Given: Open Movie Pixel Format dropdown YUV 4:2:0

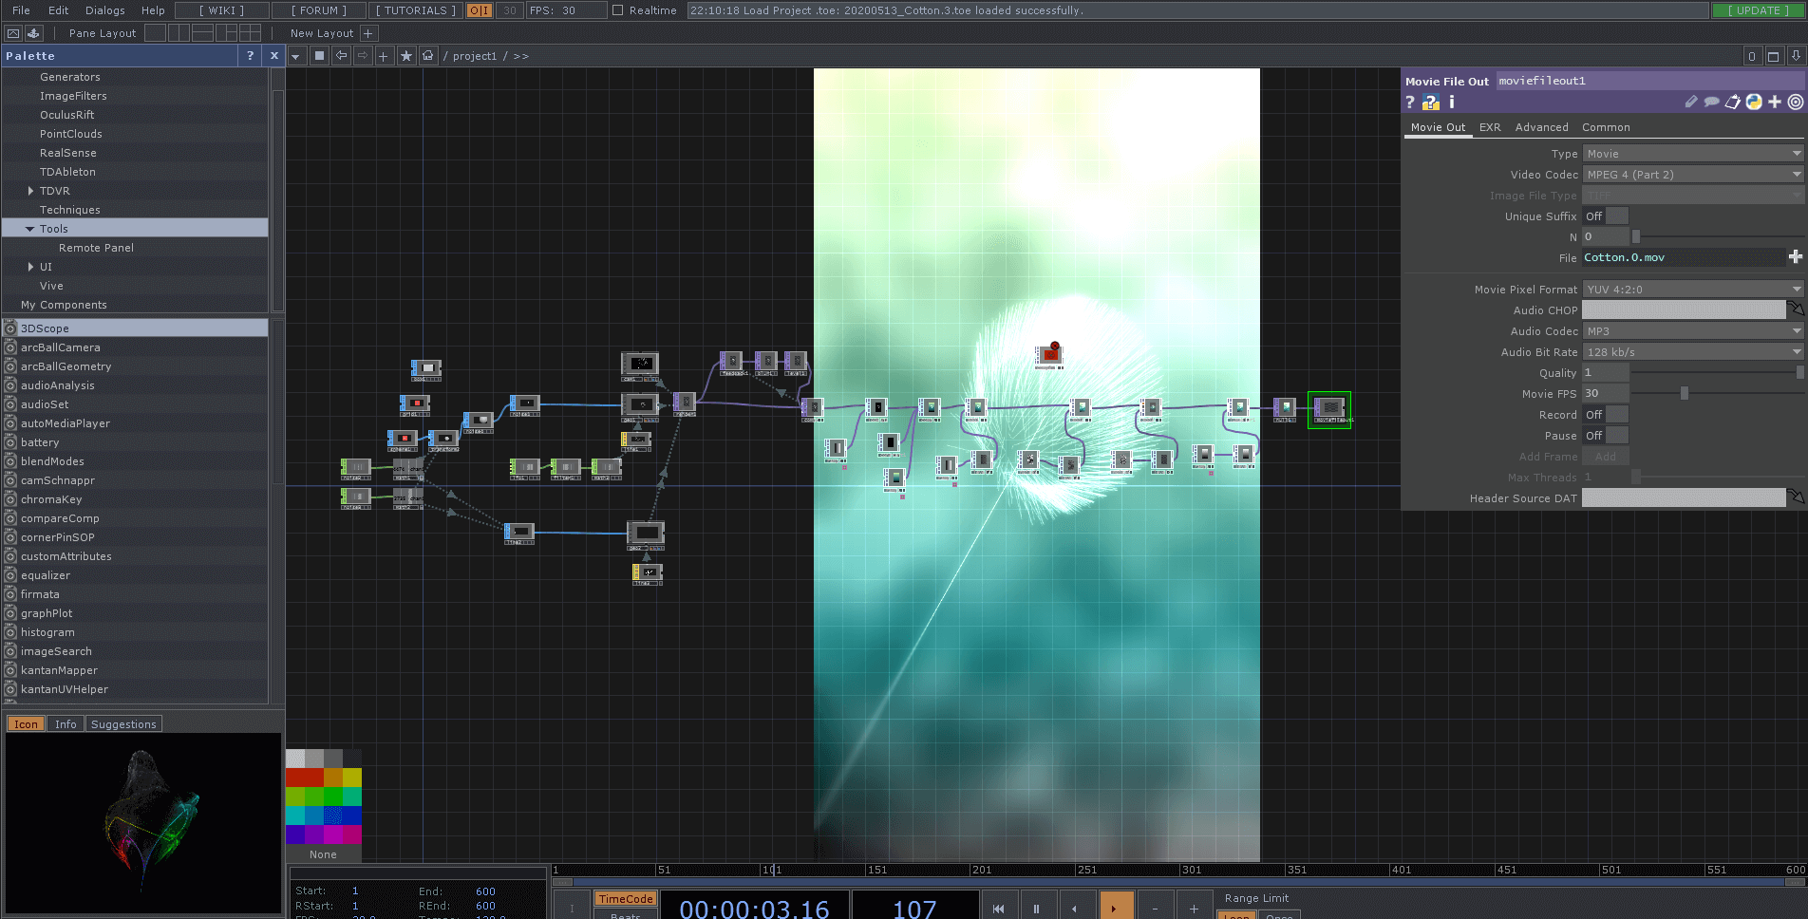Looking at the screenshot, I should pyautogui.click(x=1693, y=290).
